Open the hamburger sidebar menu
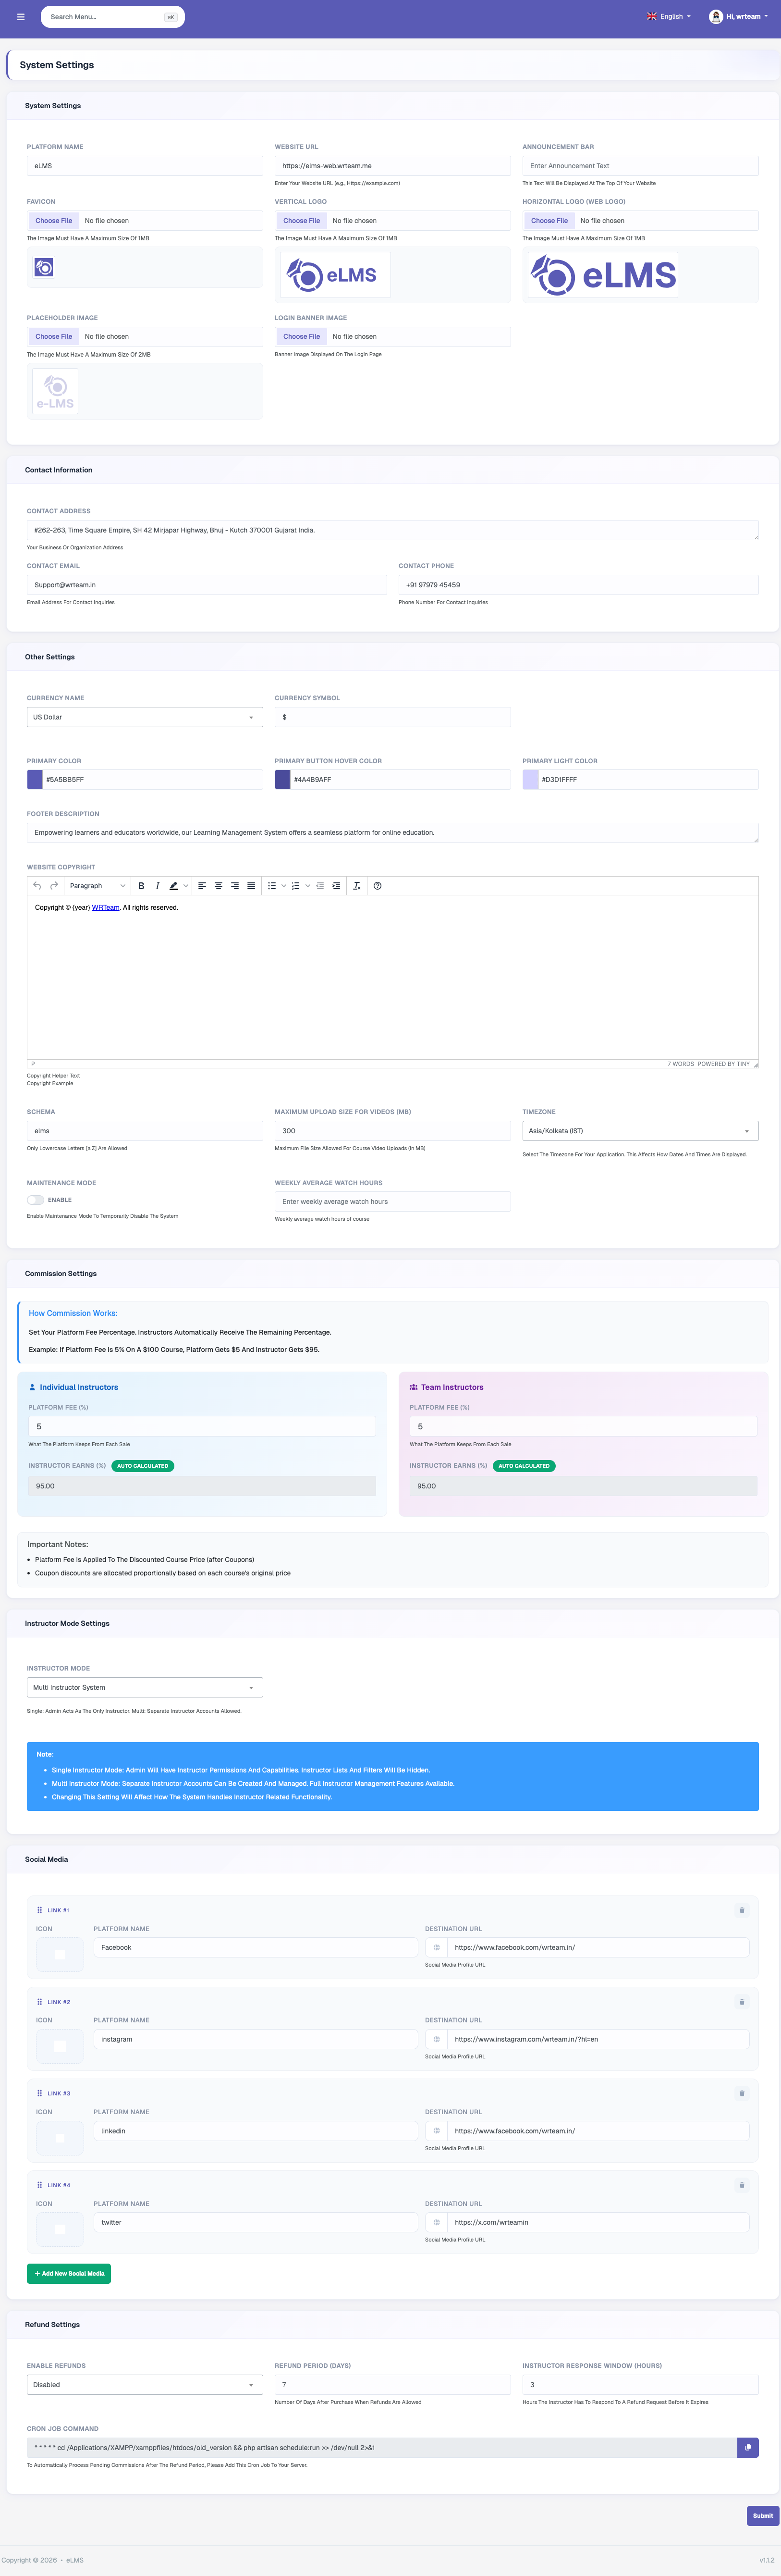This screenshot has width=781, height=2576. 20,17
